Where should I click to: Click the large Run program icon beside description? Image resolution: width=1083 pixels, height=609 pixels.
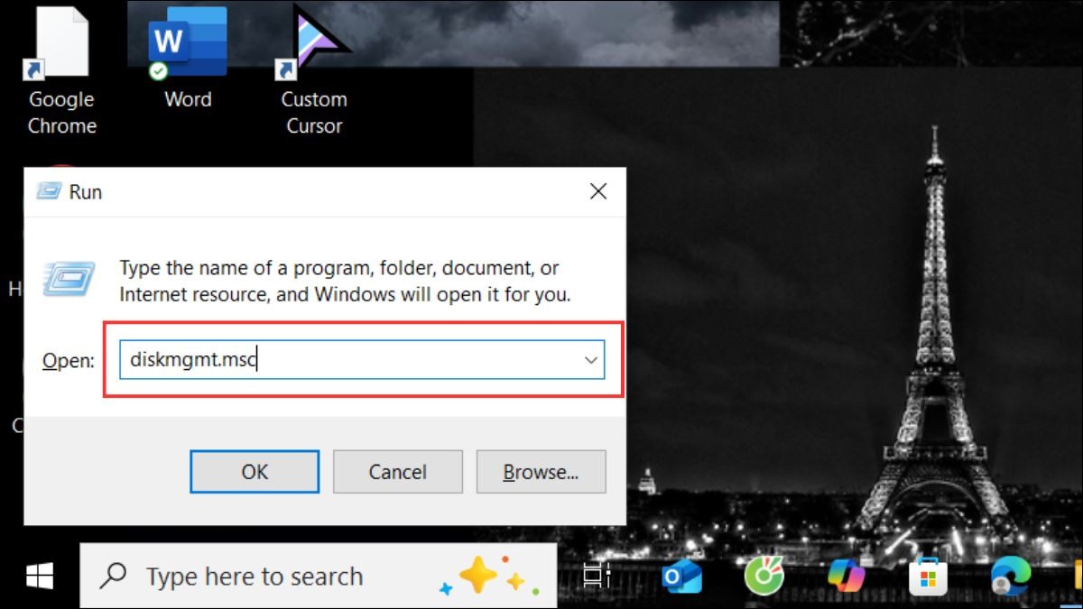(x=69, y=278)
